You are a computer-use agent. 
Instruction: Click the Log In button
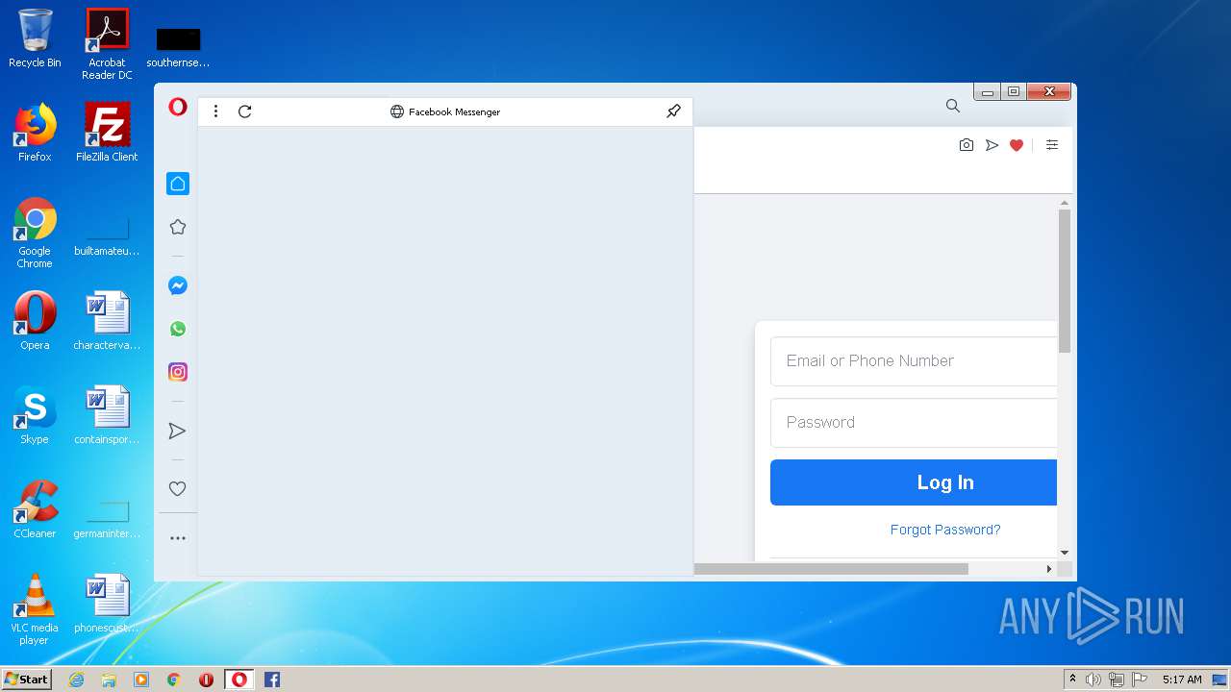point(914,482)
